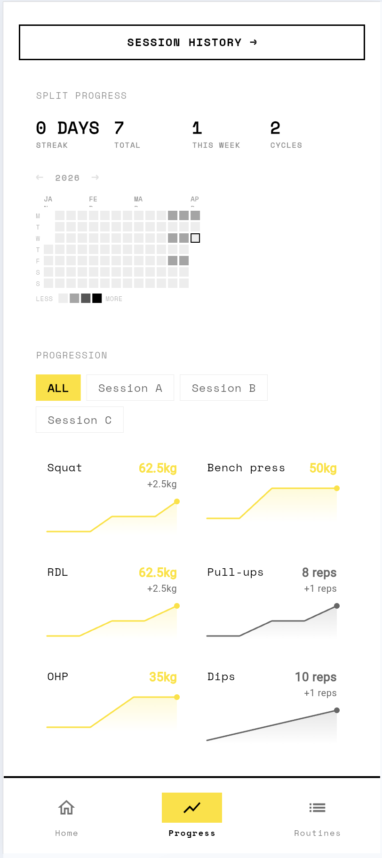Toggle the Session C filter
The height and width of the screenshot is (858, 382).
click(79, 419)
